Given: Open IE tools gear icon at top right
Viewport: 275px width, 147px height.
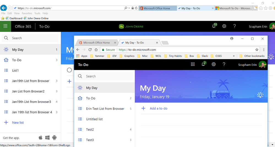Looking at the screenshot, I should pos(270,8).
